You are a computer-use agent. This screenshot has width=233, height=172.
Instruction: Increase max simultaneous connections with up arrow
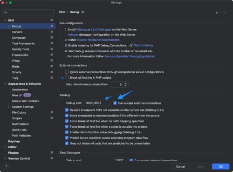click(x=125, y=83)
